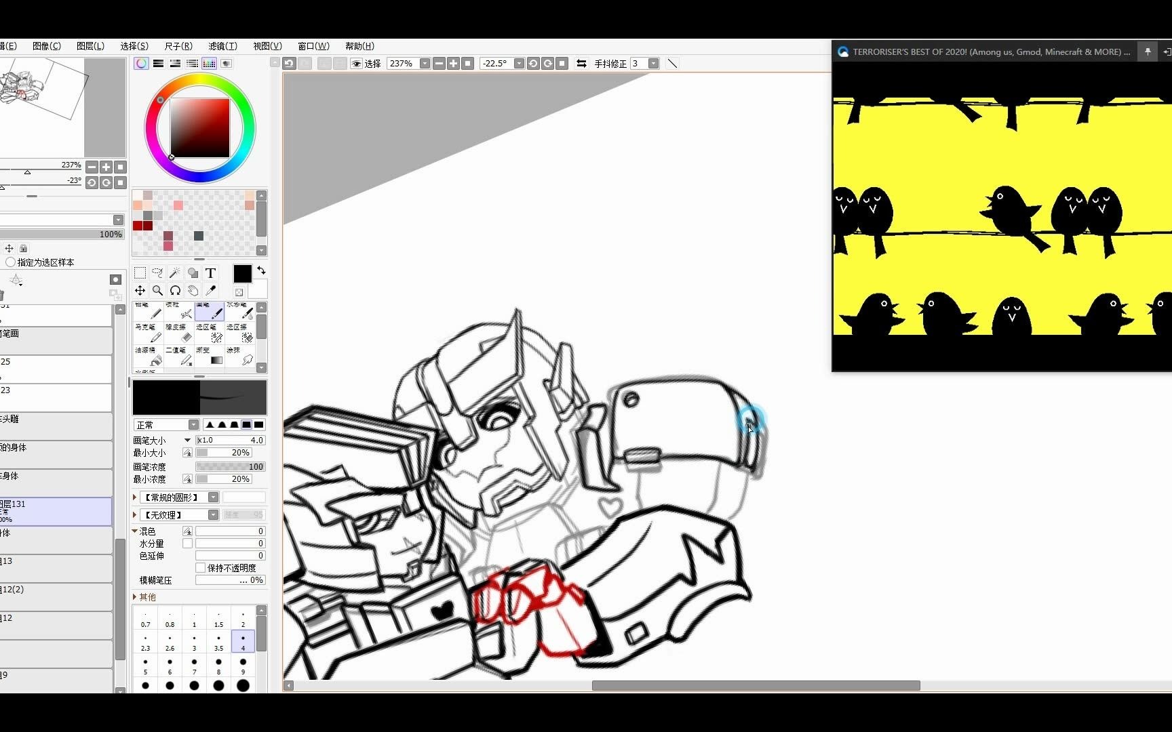Select the lasso selection tool
The width and height of the screenshot is (1172, 732).
(x=157, y=273)
